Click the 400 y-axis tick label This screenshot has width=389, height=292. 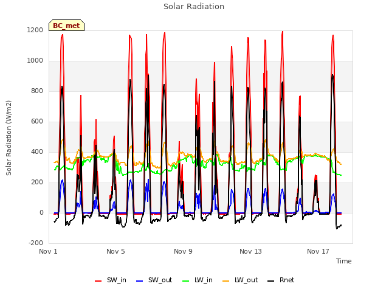click(x=37, y=151)
